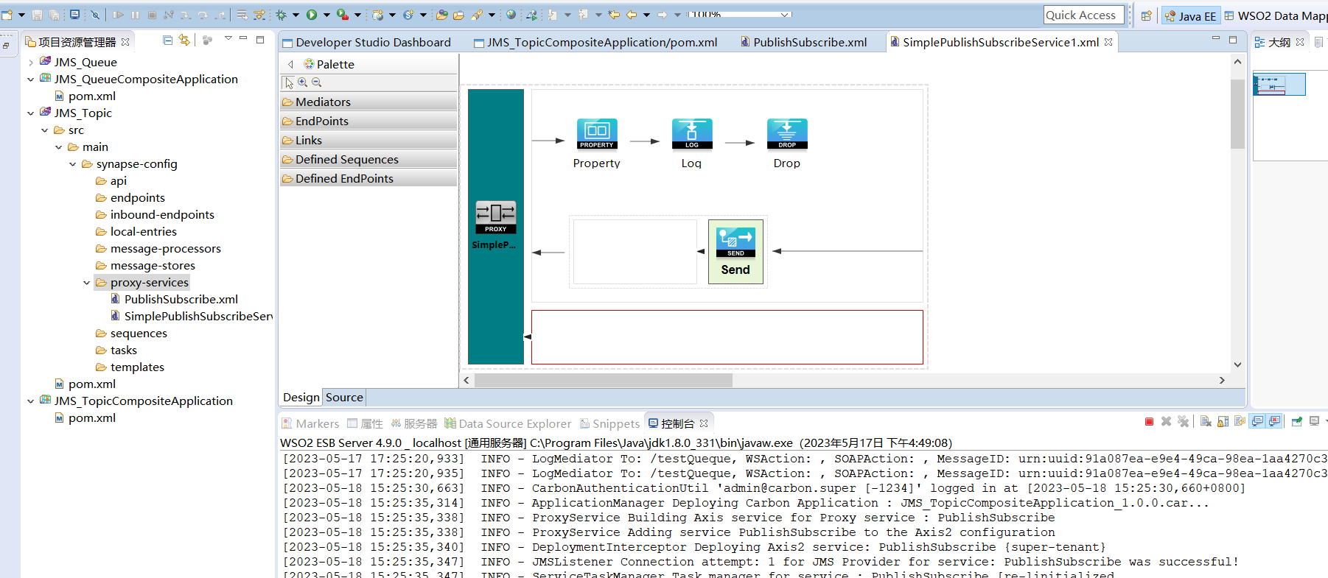The height and width of the screenshot is (578, 1328).
Task: Click the editor horizontal scrollbar thumb
Action: coord(604,380)
